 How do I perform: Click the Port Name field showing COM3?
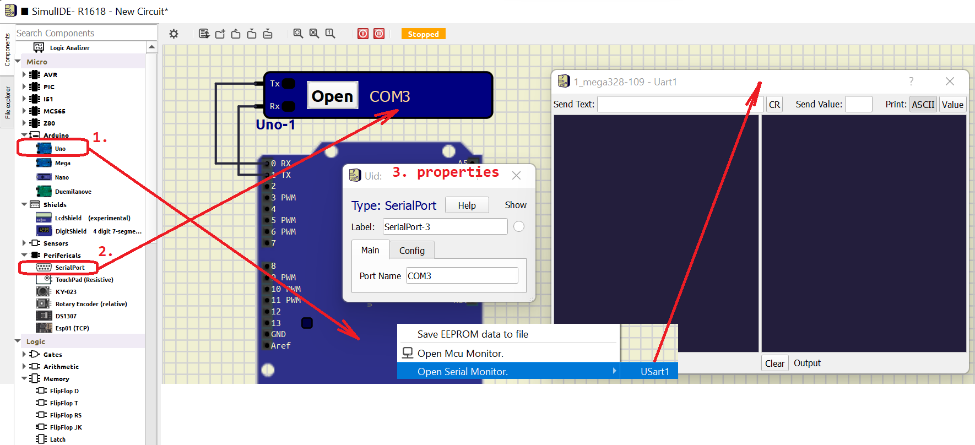[462, 276]
